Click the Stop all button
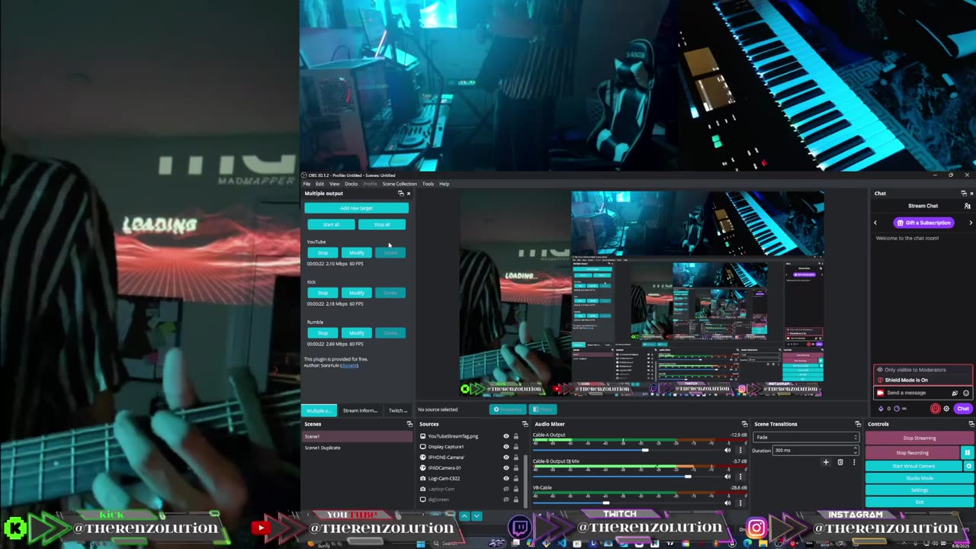Viewport: 976px width, 549px height. [x=382, y=224]
